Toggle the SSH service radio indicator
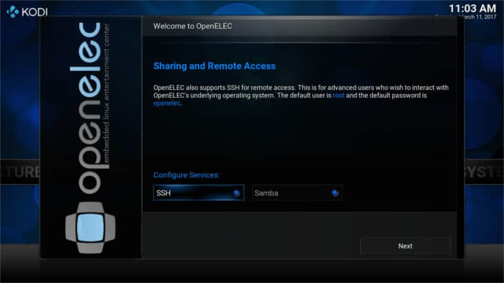This screenshot has height=283, width=504. [x=237, y=193]
